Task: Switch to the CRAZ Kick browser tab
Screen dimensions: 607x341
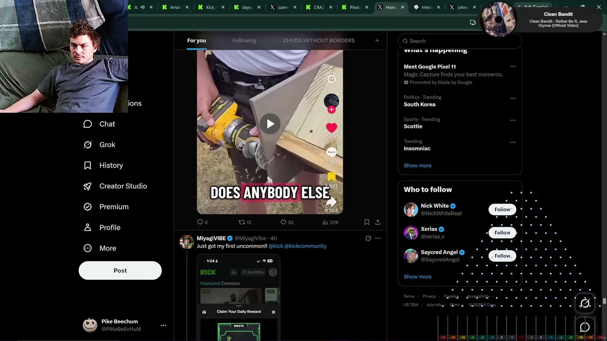Action: coord(319,7)
